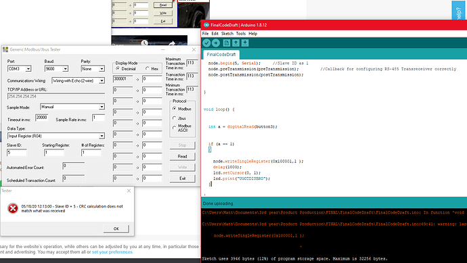Open the Port COM3 dropdown
This screenshot has height=263, width=467.
coord(28,69)
